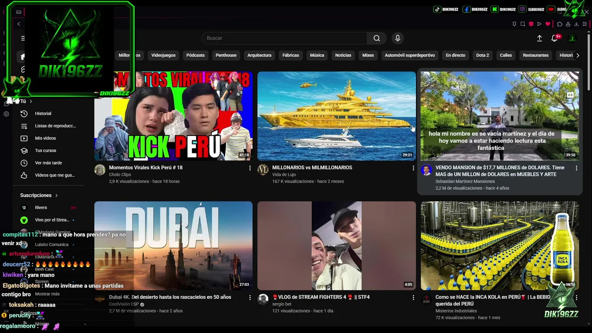Image resolution: width=592 pixels, height=333 pixels.
Task: Open Cholo Clips channel avatar
Action: [x=100, y=170]
